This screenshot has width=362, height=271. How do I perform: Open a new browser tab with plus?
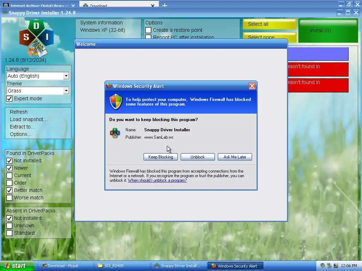click(165, 5)
